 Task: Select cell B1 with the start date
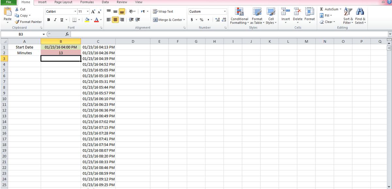[x=61, y=47]
